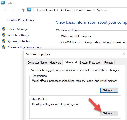Open the recent locations dropdown arrow

coord(18,10)
